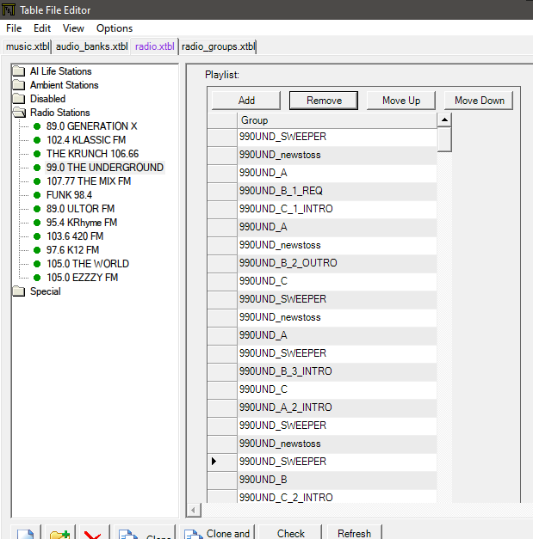
Task: Select the 102.4 KLASSIC FM station
Action: pyautogui.click(x=86, y=140)
